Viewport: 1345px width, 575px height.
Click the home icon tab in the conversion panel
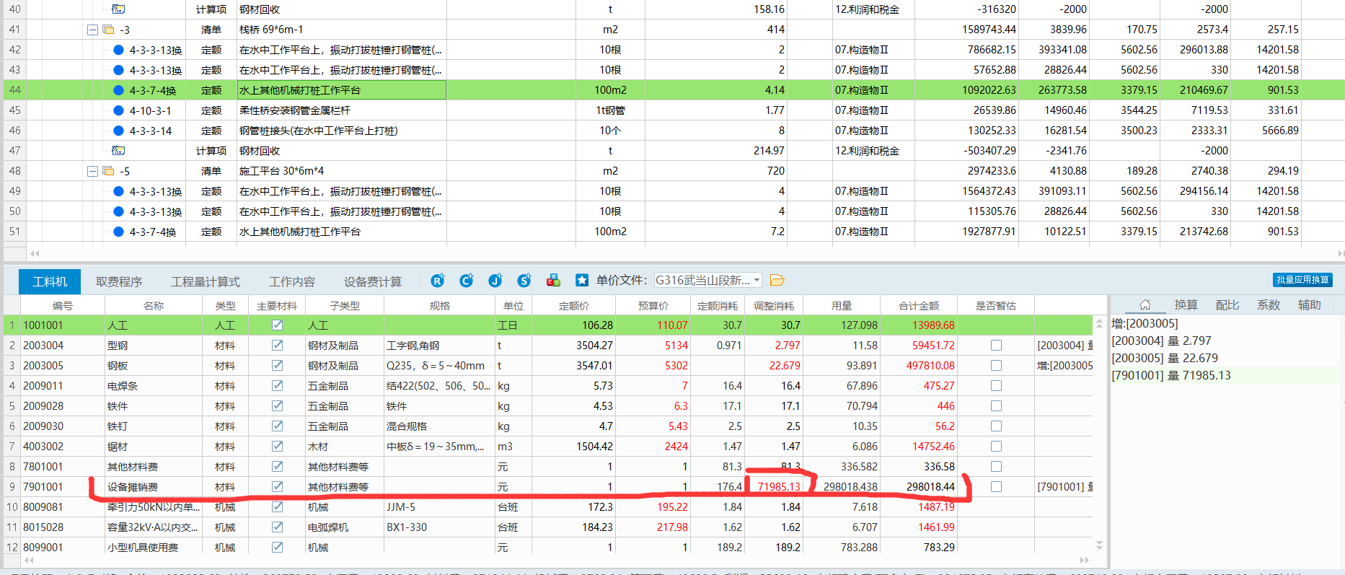click(x=1145, y=305)
